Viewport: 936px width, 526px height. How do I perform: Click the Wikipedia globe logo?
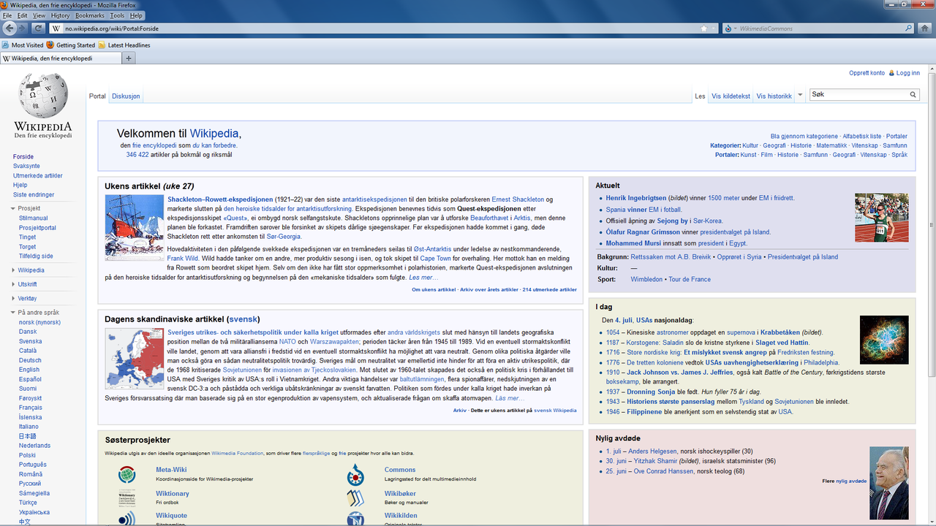point(43,96)
